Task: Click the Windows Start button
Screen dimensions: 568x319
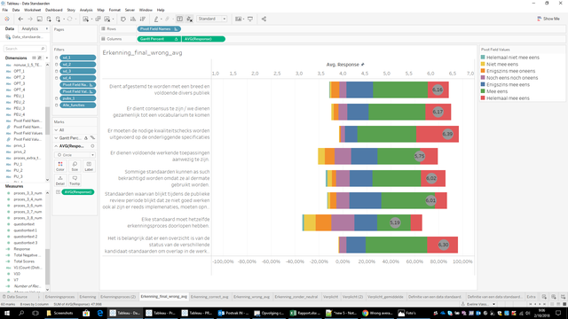Action: (x=7, y=313)
